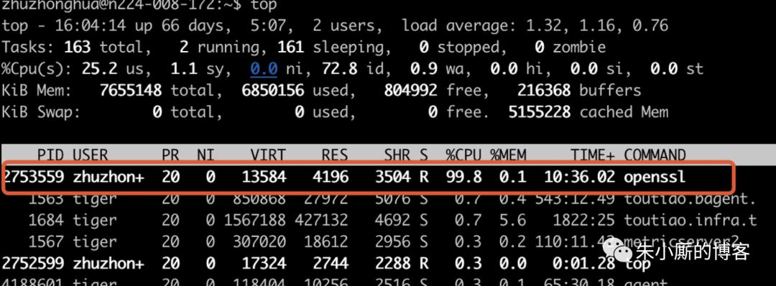Image resolution: width=776 pixels, height=286 pixels.
Task: Click the 17324 VIRT value
Action: pyautogui.click(x=264, y=263)
